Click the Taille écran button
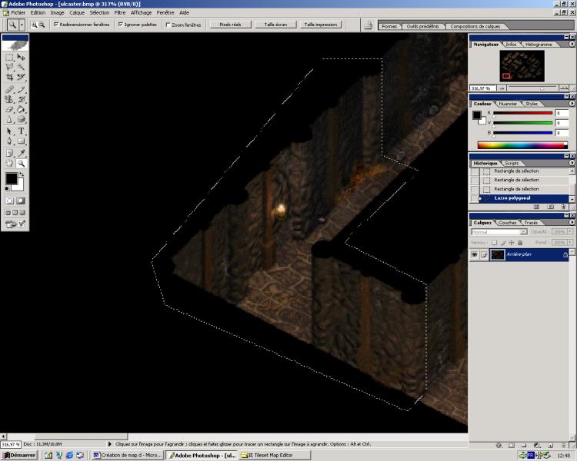 tap(275, 25)
